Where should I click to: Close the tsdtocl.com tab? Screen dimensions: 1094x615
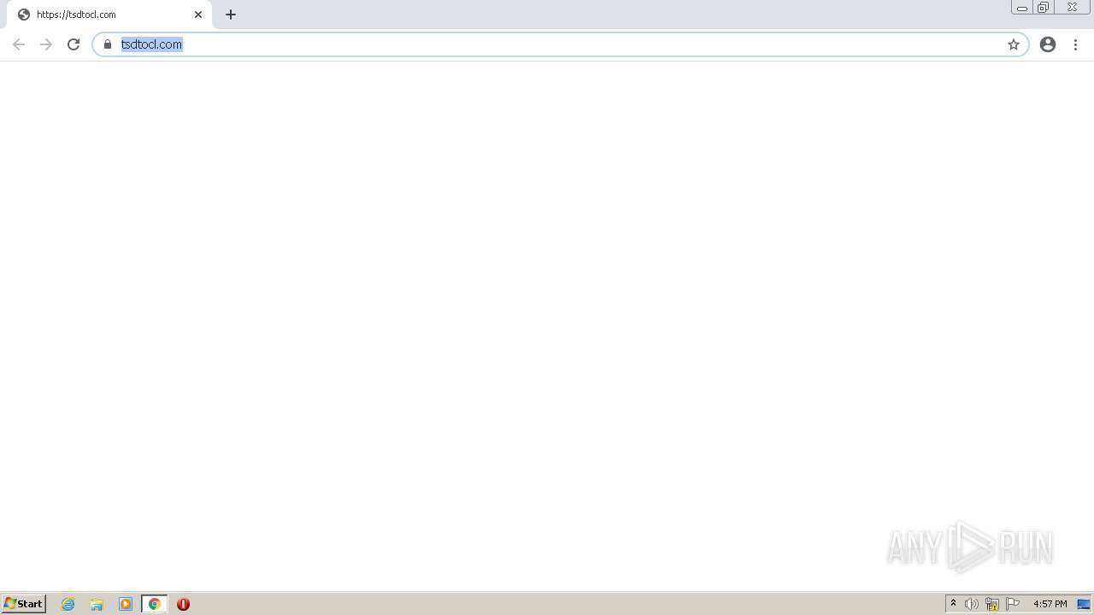coord(198,15)
